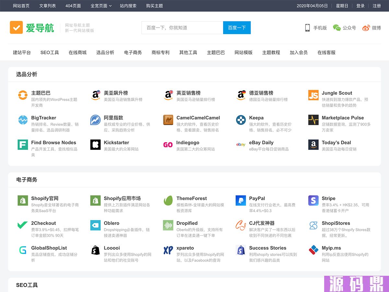This screenshot has width=389, height=292.
Task: Click the 爱导航 orange checkmark logo
Action: 16,28
